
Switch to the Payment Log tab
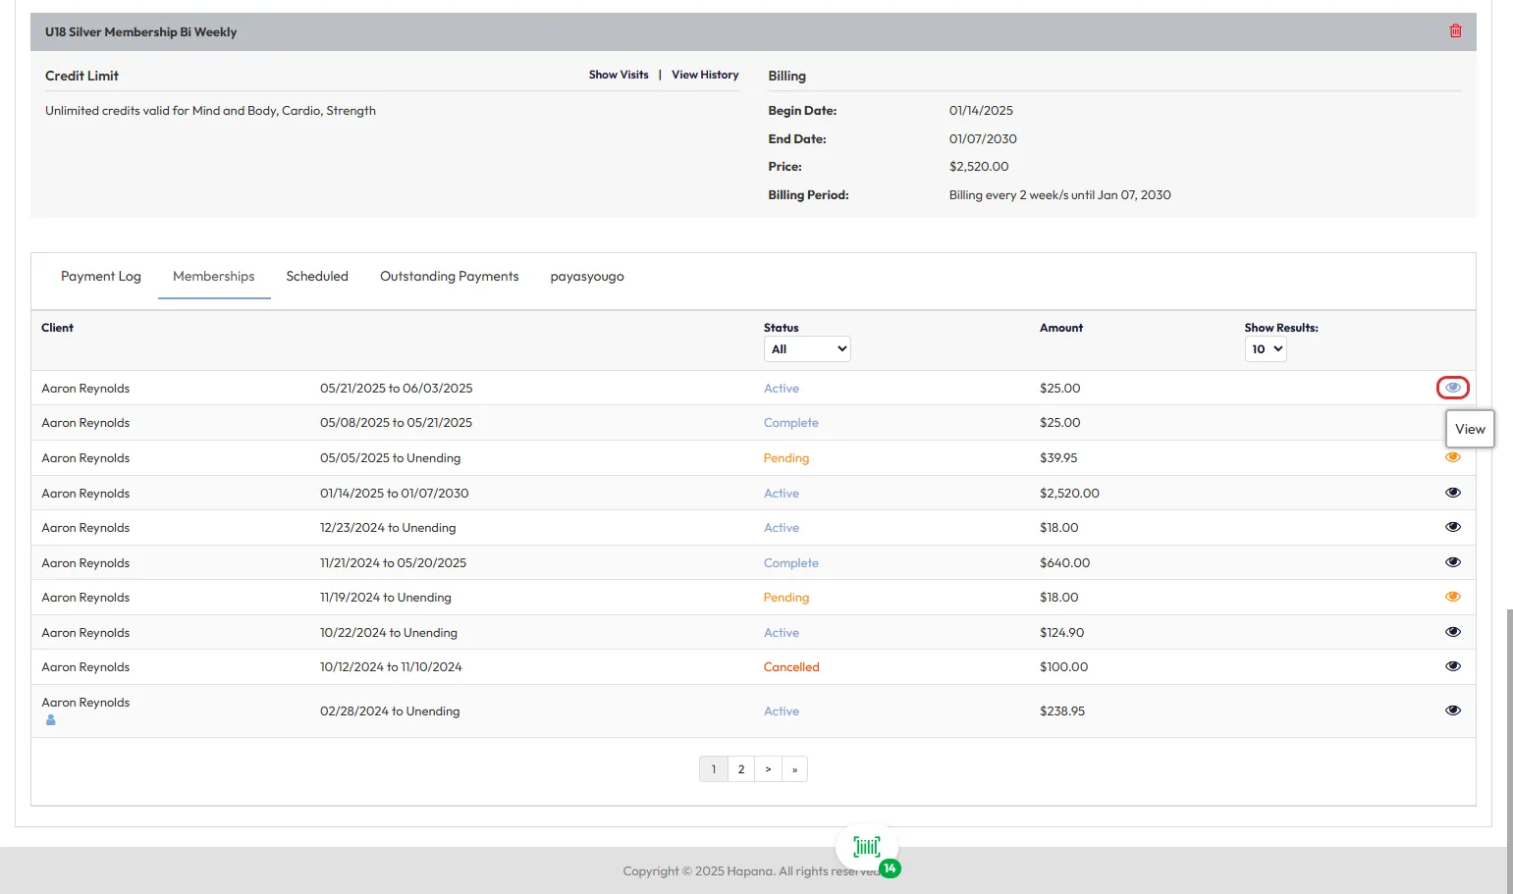pos(101,277)
